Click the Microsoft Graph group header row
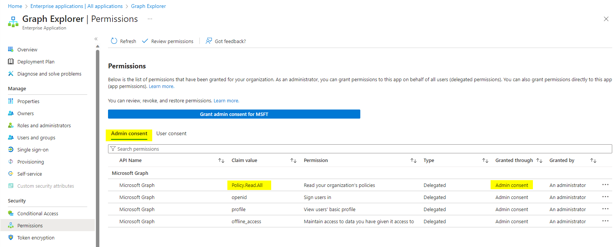616x247 pixels. tap(360, 173)
